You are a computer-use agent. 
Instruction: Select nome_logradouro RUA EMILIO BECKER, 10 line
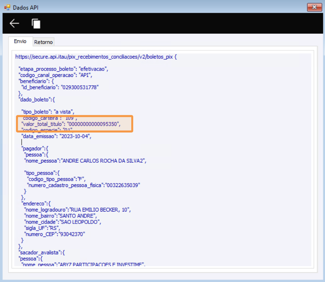pyautogui.click(x=78, y=210)
